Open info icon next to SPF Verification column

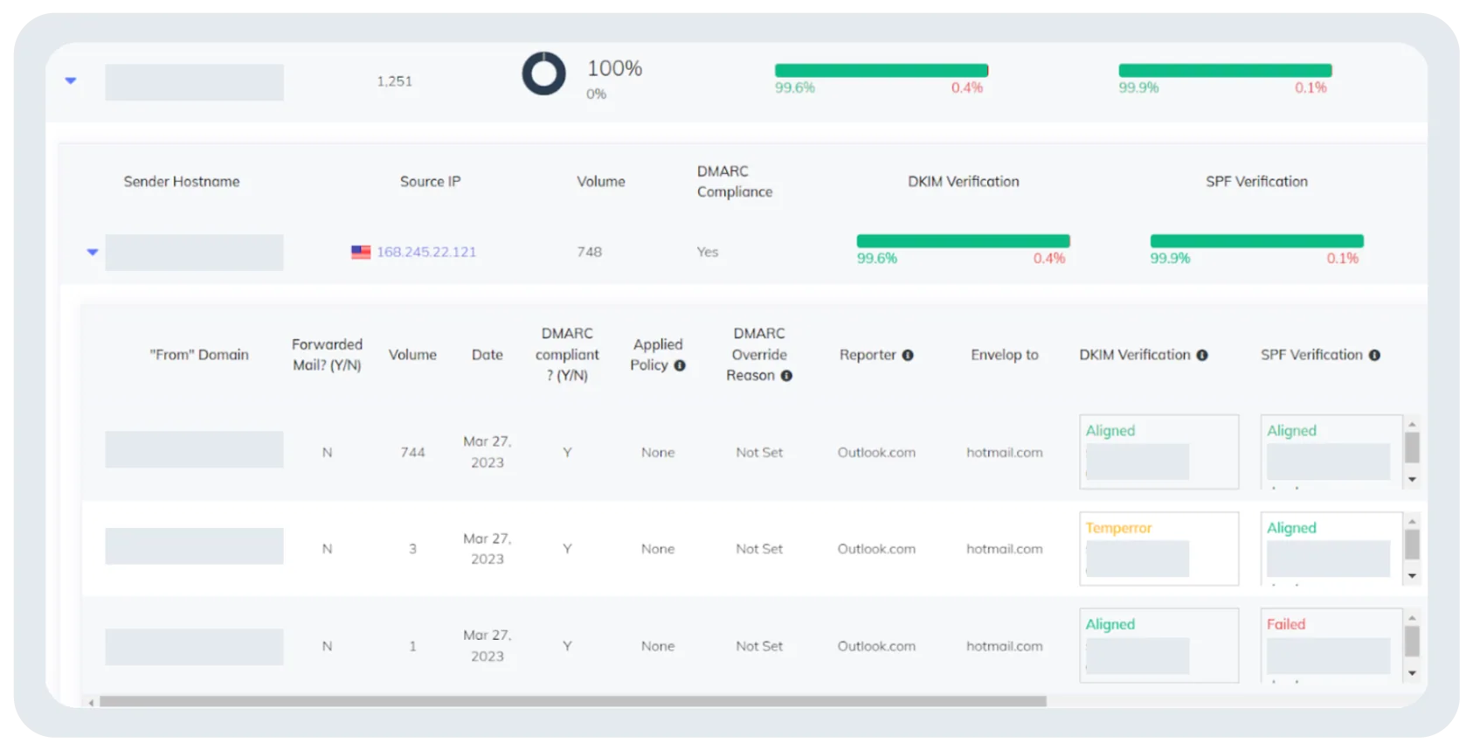click(1374, 355)
